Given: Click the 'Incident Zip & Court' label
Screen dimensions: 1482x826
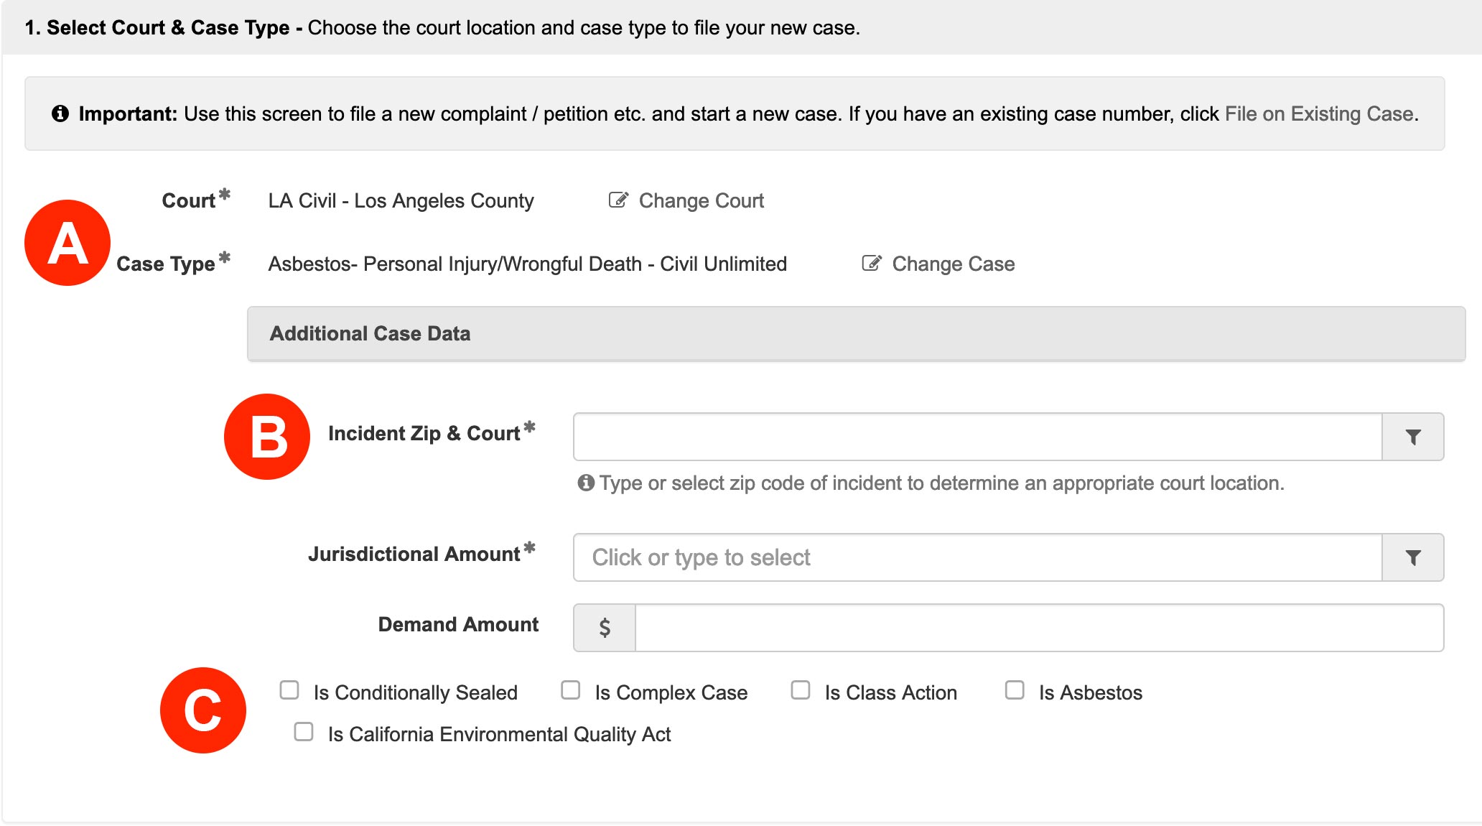Looking at the screenshot, I should 424,434.
